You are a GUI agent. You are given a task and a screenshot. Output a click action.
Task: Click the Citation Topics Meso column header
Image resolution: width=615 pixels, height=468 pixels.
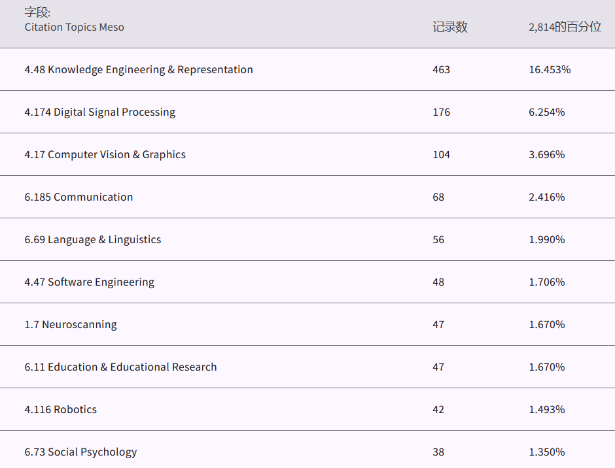click(74, 27)
